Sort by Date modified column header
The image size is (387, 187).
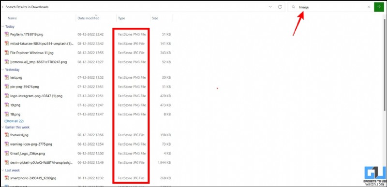89,18
